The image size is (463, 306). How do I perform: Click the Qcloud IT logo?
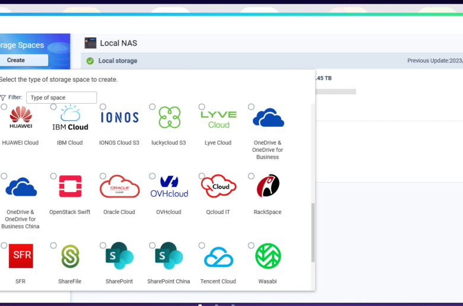click(x=218, y=186)
